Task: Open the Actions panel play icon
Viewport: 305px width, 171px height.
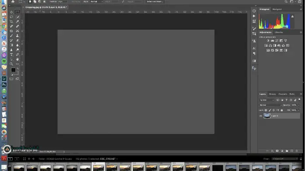Action: tap(254, 16)
